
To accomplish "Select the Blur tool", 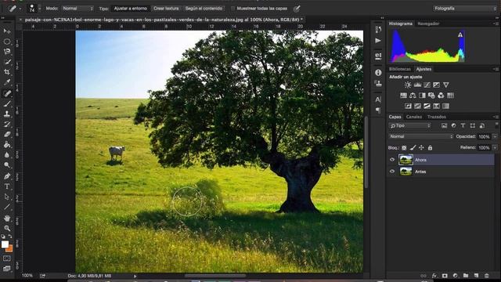I will (7, 155).
